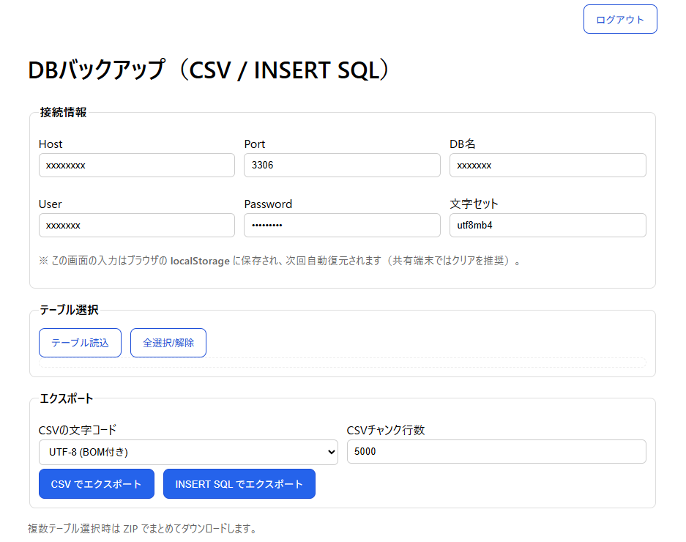Click the テーブル読込 button to load tables
Image resolution: width=686 pixels, height=542 pixels.
80,342
